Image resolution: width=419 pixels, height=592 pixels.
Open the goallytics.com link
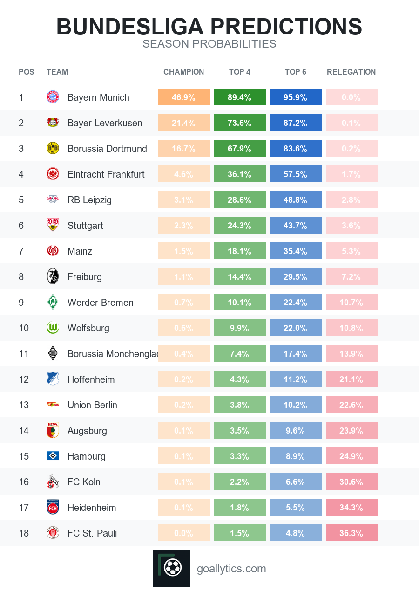pyautogui.click(x=231, y=569)
